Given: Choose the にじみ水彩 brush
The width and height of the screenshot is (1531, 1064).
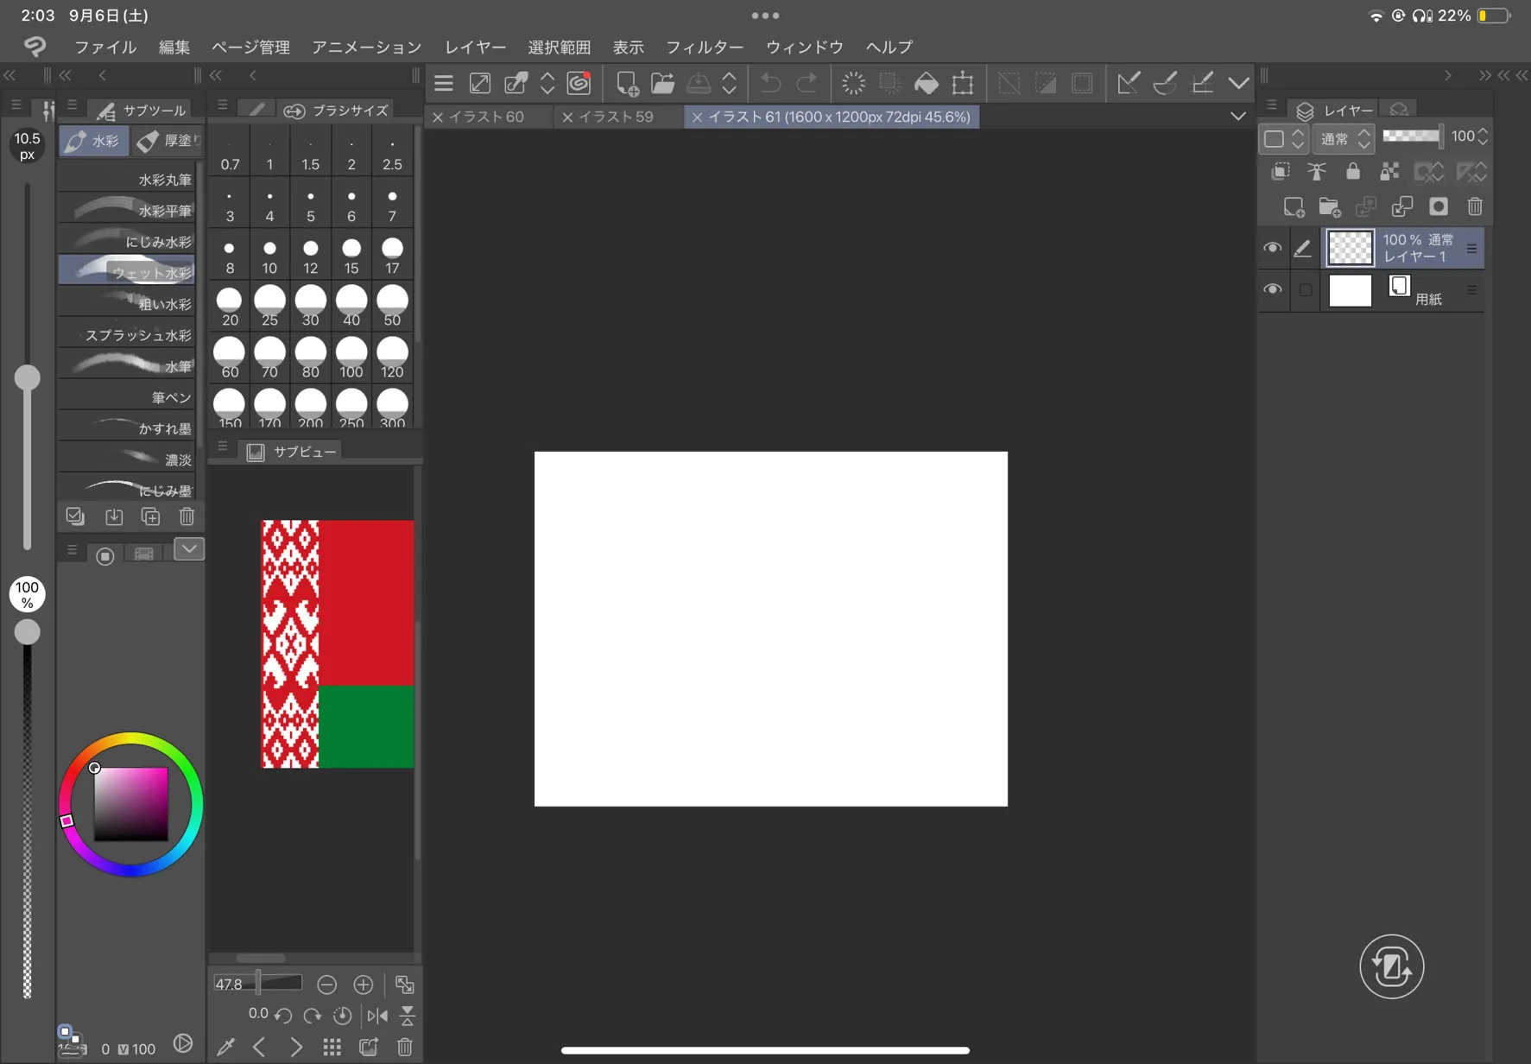Looking at the screenshot, I should click(x=127, y=241).
